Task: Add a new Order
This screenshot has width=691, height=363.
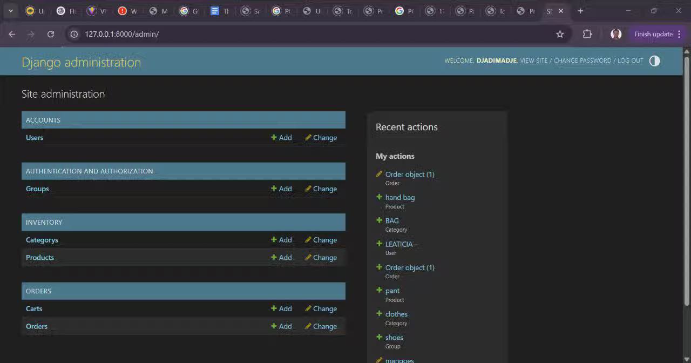Action: pos(281,326)
